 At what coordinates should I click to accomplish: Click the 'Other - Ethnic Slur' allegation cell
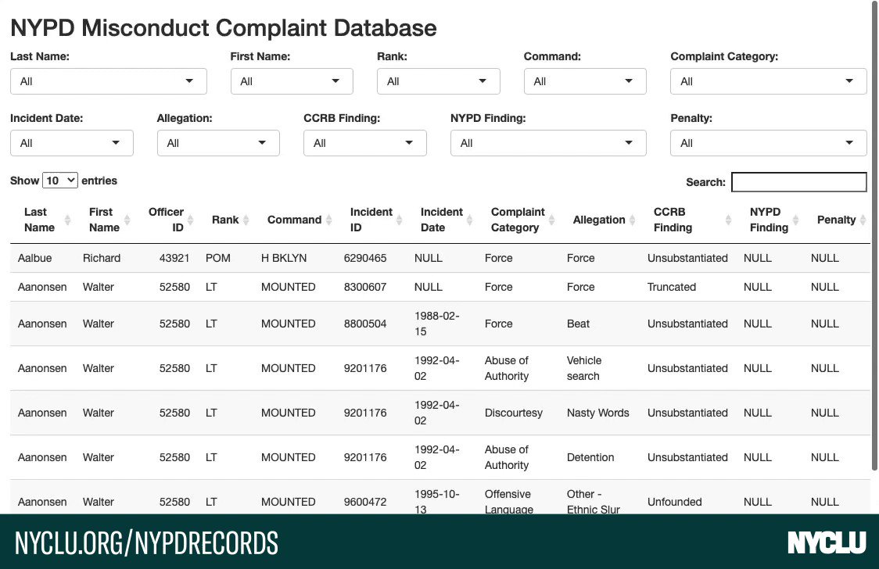593,501
